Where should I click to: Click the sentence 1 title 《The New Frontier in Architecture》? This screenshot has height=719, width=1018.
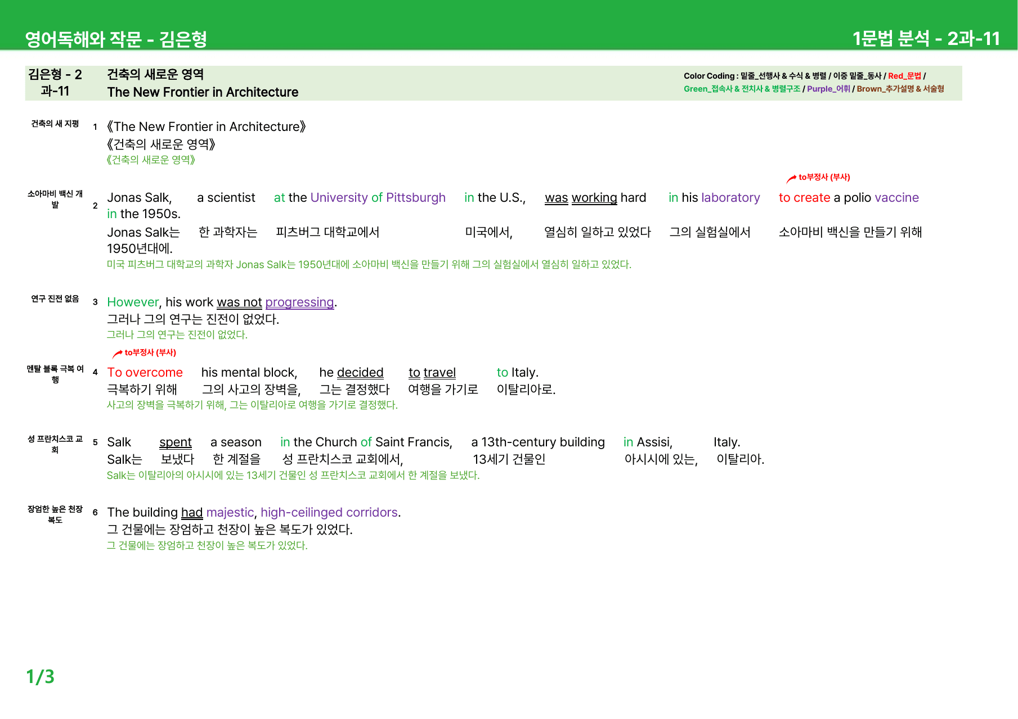(x=206, y=127)
